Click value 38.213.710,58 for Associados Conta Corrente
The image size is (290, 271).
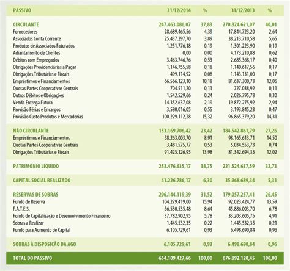tap(242, 38)
